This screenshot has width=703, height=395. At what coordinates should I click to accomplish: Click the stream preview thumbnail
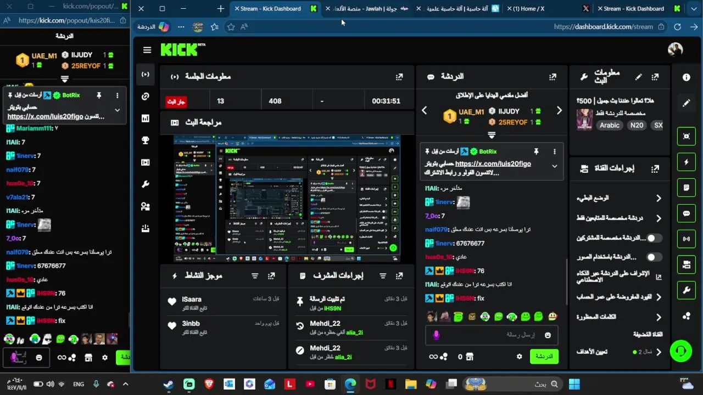tap(287, 199)
